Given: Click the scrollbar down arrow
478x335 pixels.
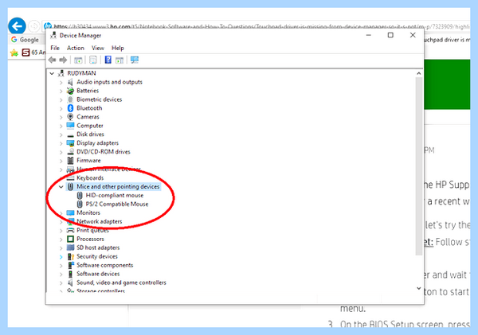Looking at the screenshot, I should (419, 288).
